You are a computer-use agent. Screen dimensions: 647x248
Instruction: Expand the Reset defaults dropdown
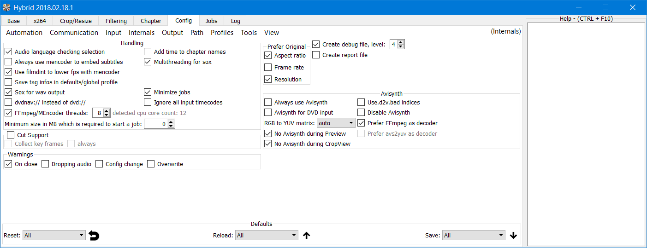(54, 236)
